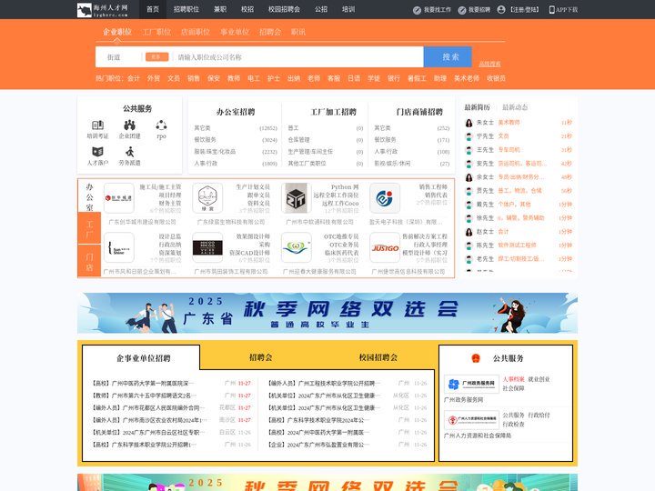Click the phone icon for APP下载
The image size is (655, 491).
click(x=552, y=10)
